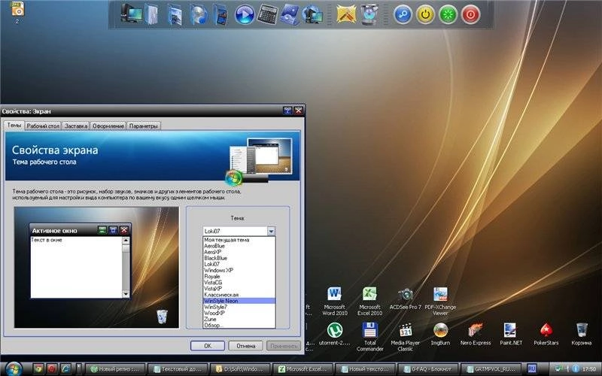The image size is (602, 376).
Task: Click the Применить button
Action: [x=284, y=346]
